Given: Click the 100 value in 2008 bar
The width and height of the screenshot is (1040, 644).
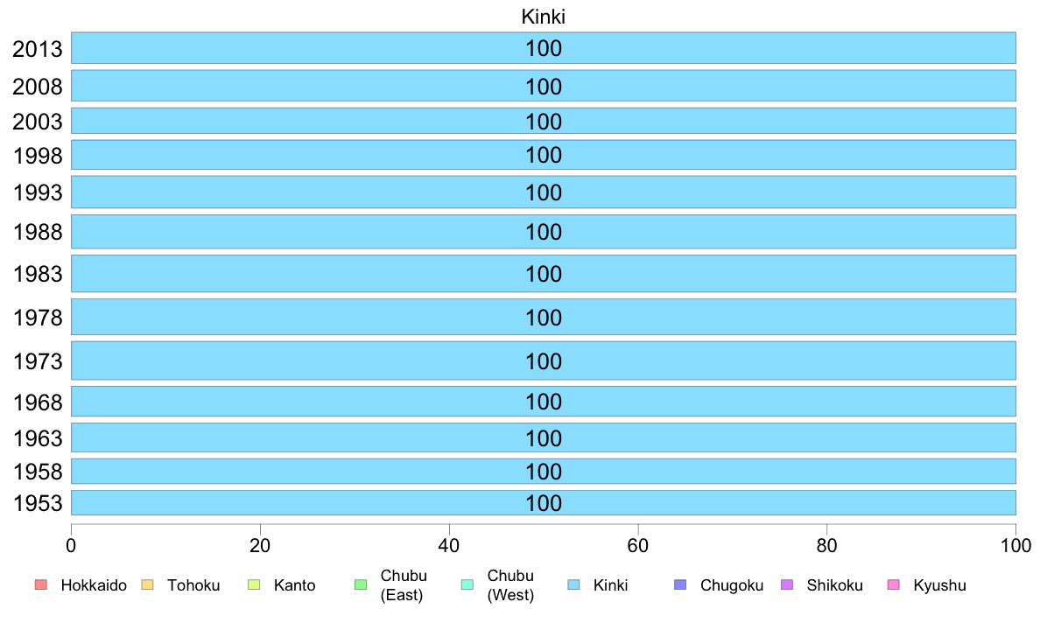Looking at the screenshot, I should point(544,87).
